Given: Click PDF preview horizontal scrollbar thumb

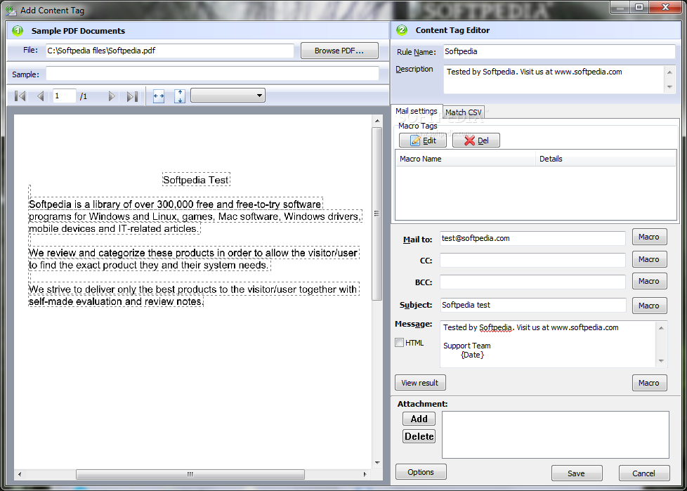Looking at the screenshot, I should (x=190, y=474).
